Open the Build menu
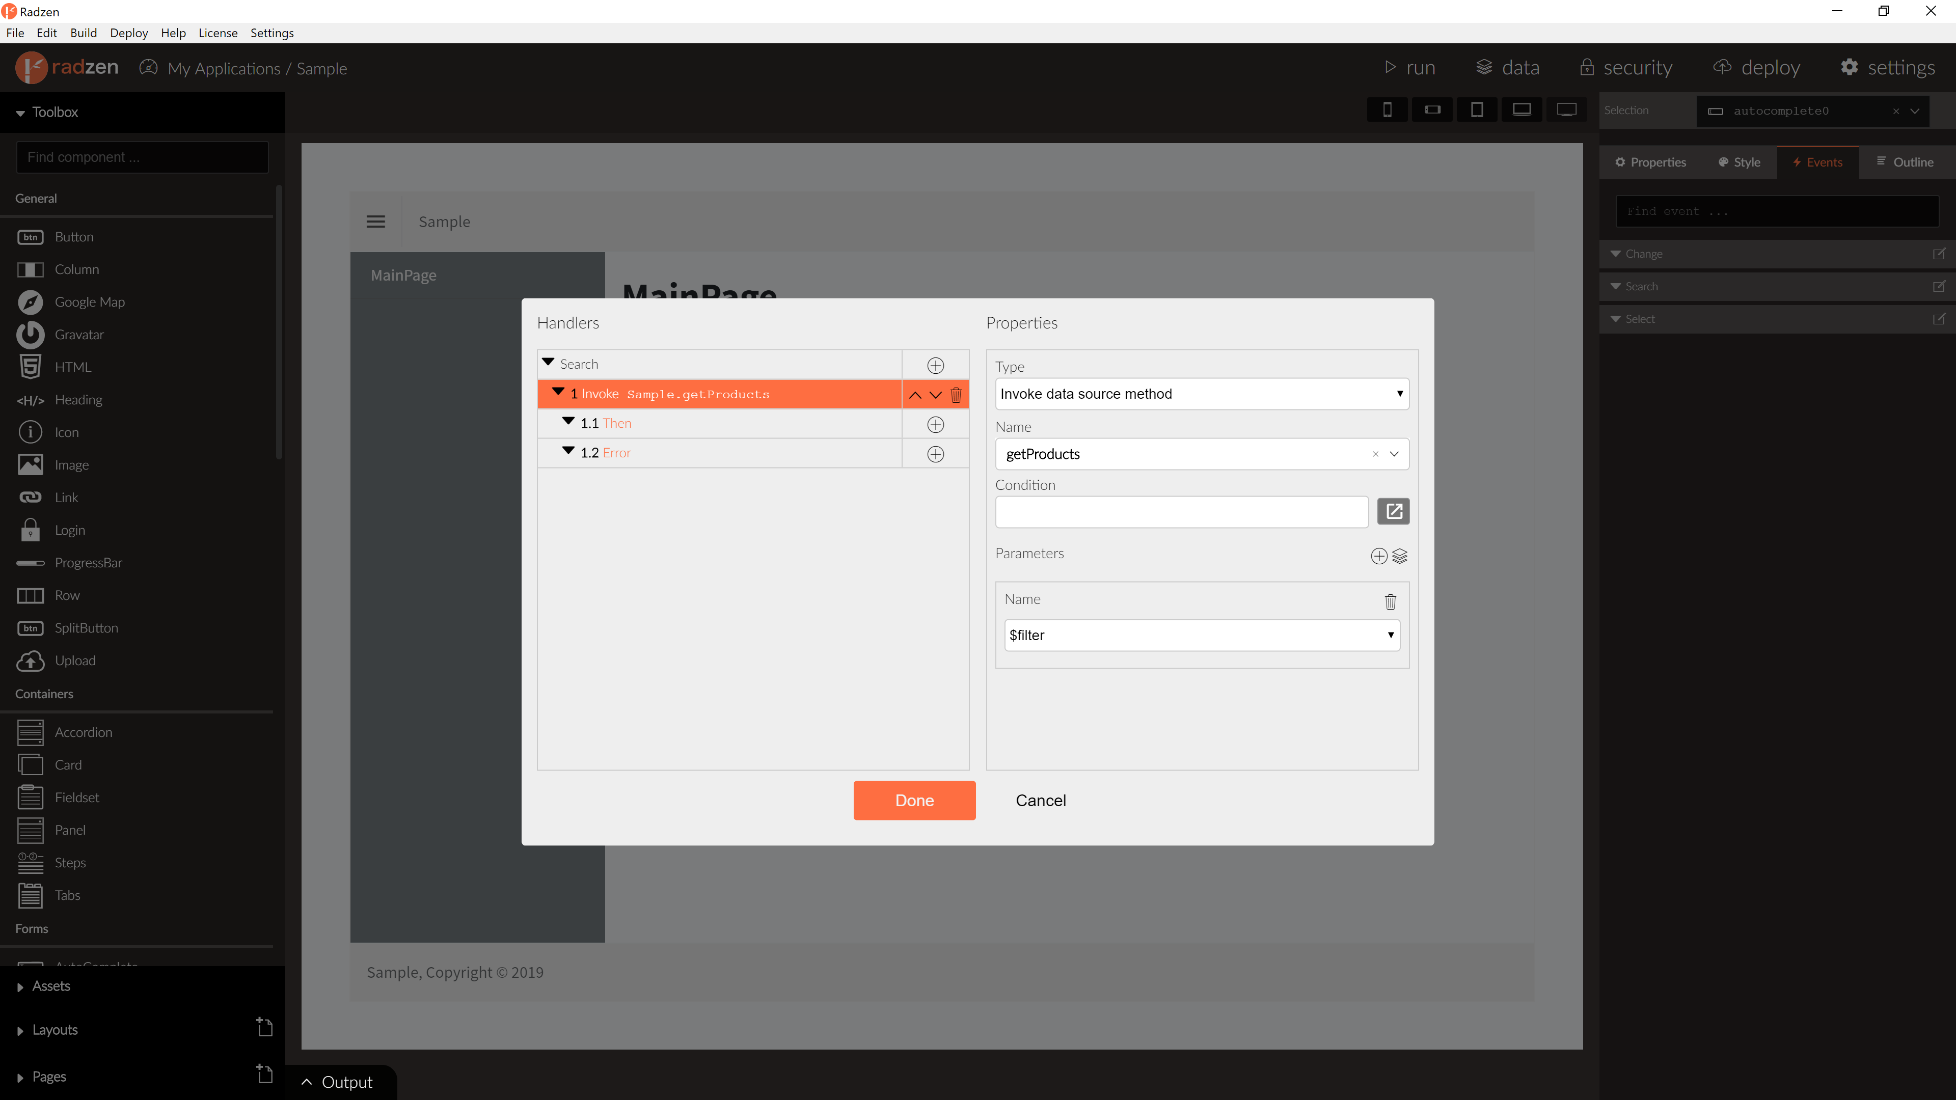Image resolution: width=1956 pixels, height=1100 pixels. (x=84, y=33)
